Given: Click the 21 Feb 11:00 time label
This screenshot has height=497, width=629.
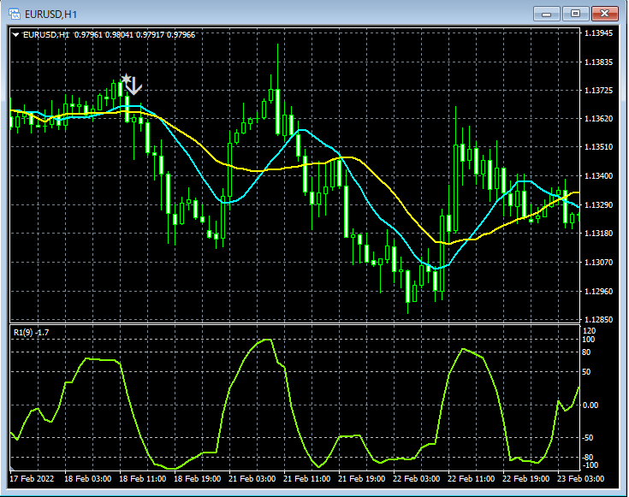Looking at the screenshot, I should (x=307, y=478).
